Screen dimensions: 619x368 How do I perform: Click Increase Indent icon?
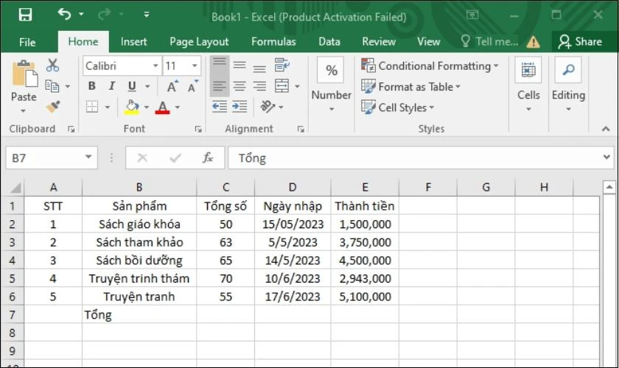click(239, 107)
